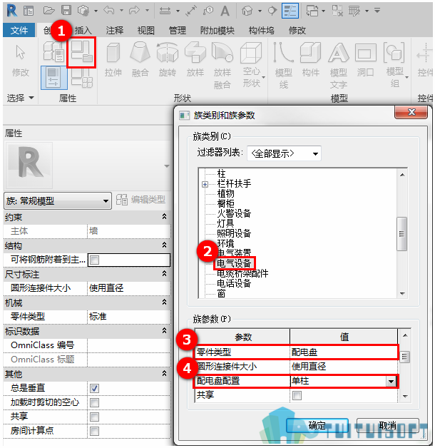Click the default 3D view icon

(247, 11)
